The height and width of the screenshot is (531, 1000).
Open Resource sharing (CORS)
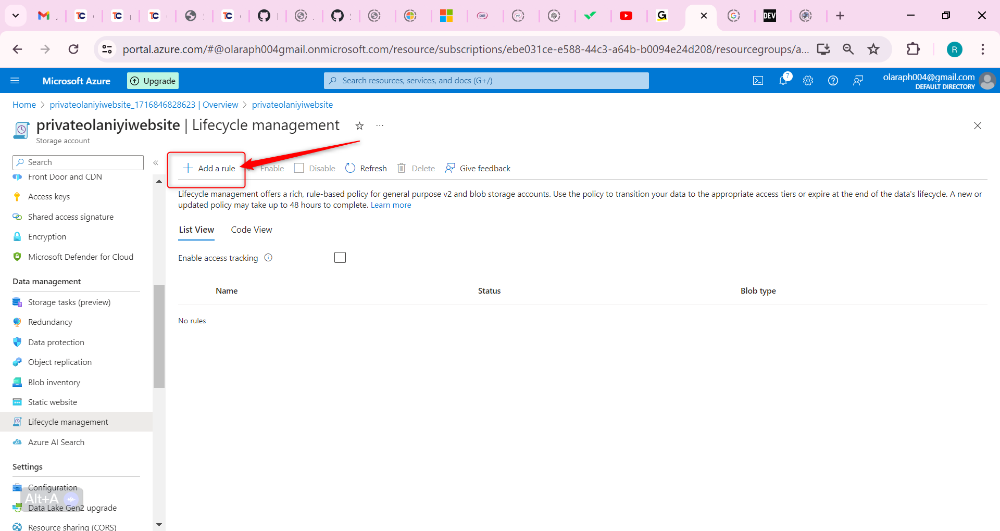[x=72, y=527]
